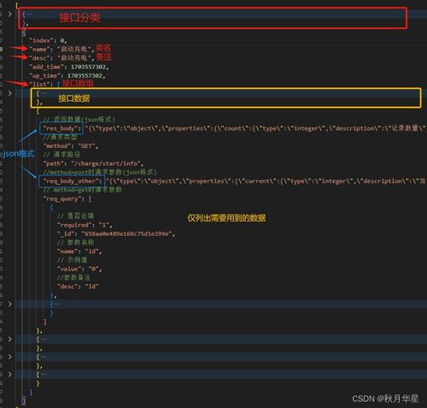
Task: Select the desc value "Id"
Action: click(x=91, y=287)
